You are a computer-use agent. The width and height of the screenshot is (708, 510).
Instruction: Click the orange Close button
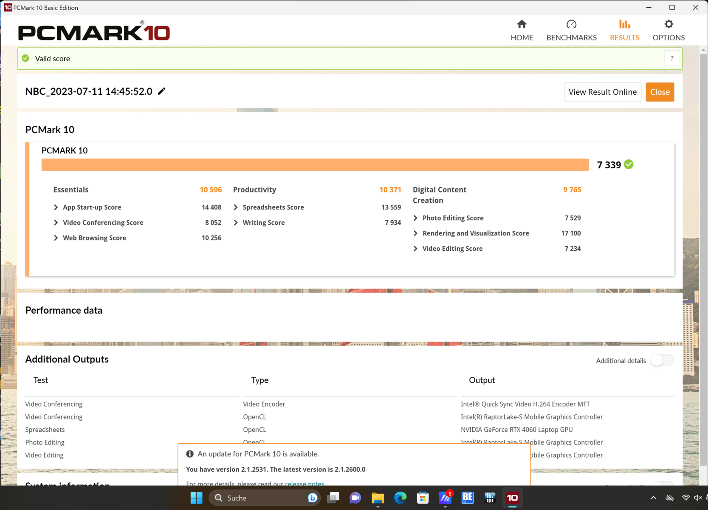point(660,92)
